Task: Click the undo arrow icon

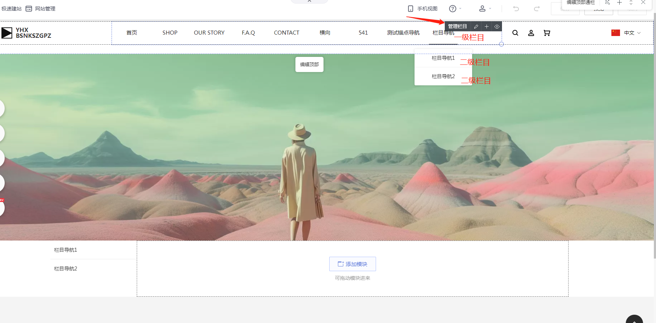Action: point(516,9)
